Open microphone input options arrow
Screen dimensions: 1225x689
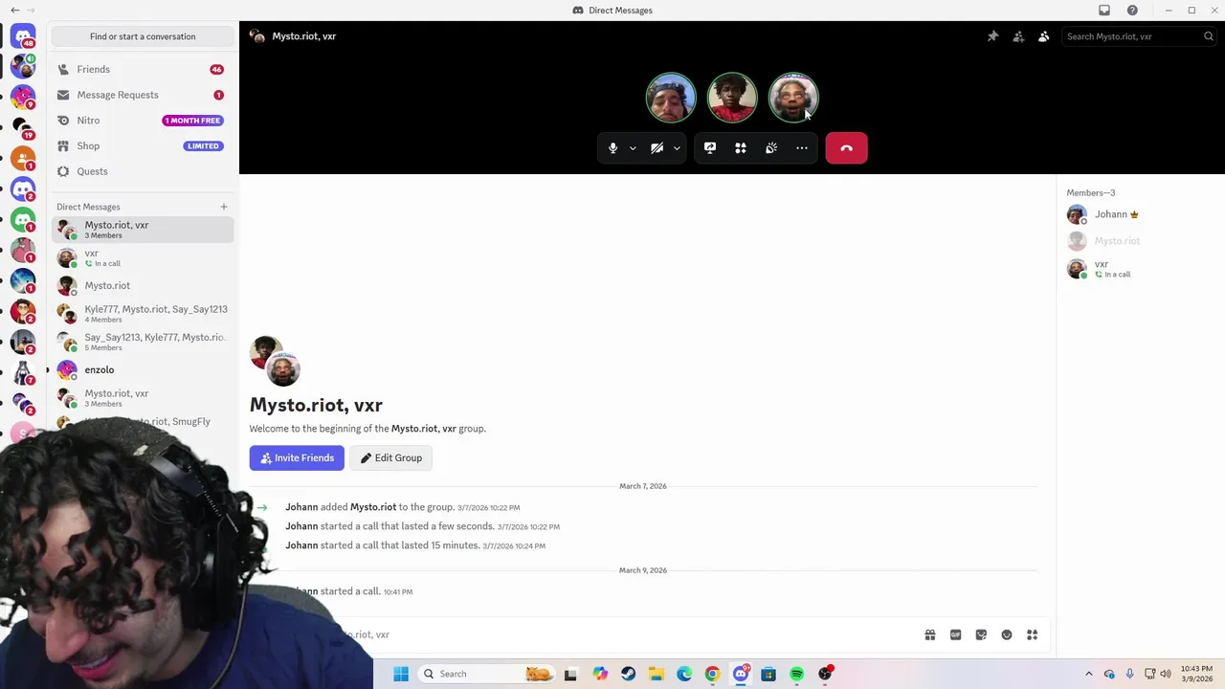coord(633,148)
